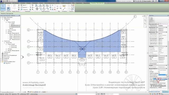Select grid bubble Д on the plan
This screenshot has width=169, height=95.
[x=29, y=30]
